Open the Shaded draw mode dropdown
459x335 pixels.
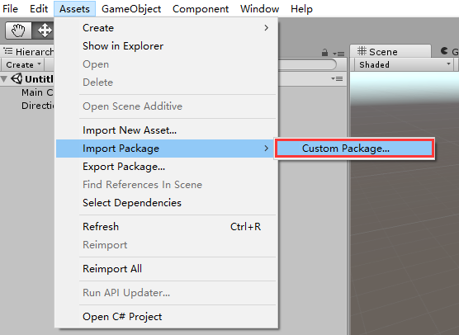tap(405, 64)
